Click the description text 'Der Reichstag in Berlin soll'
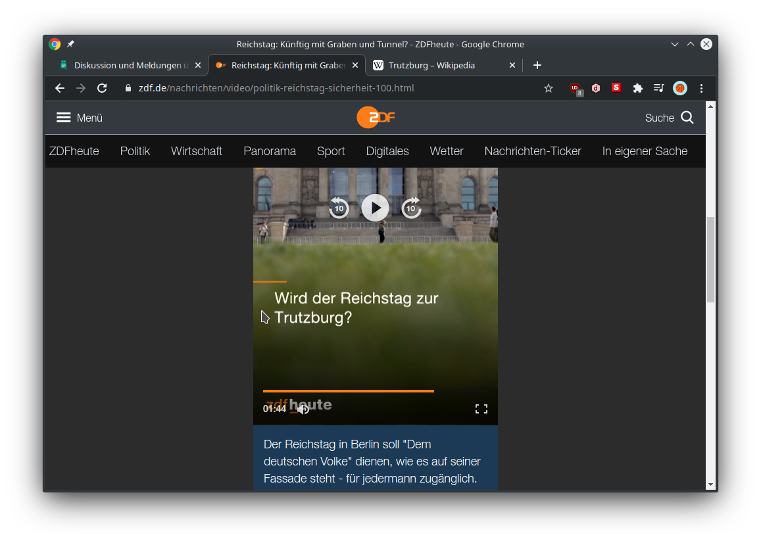The width and height of the screenshot is (761, 543). pyautogui.click(x=331, y=444)
